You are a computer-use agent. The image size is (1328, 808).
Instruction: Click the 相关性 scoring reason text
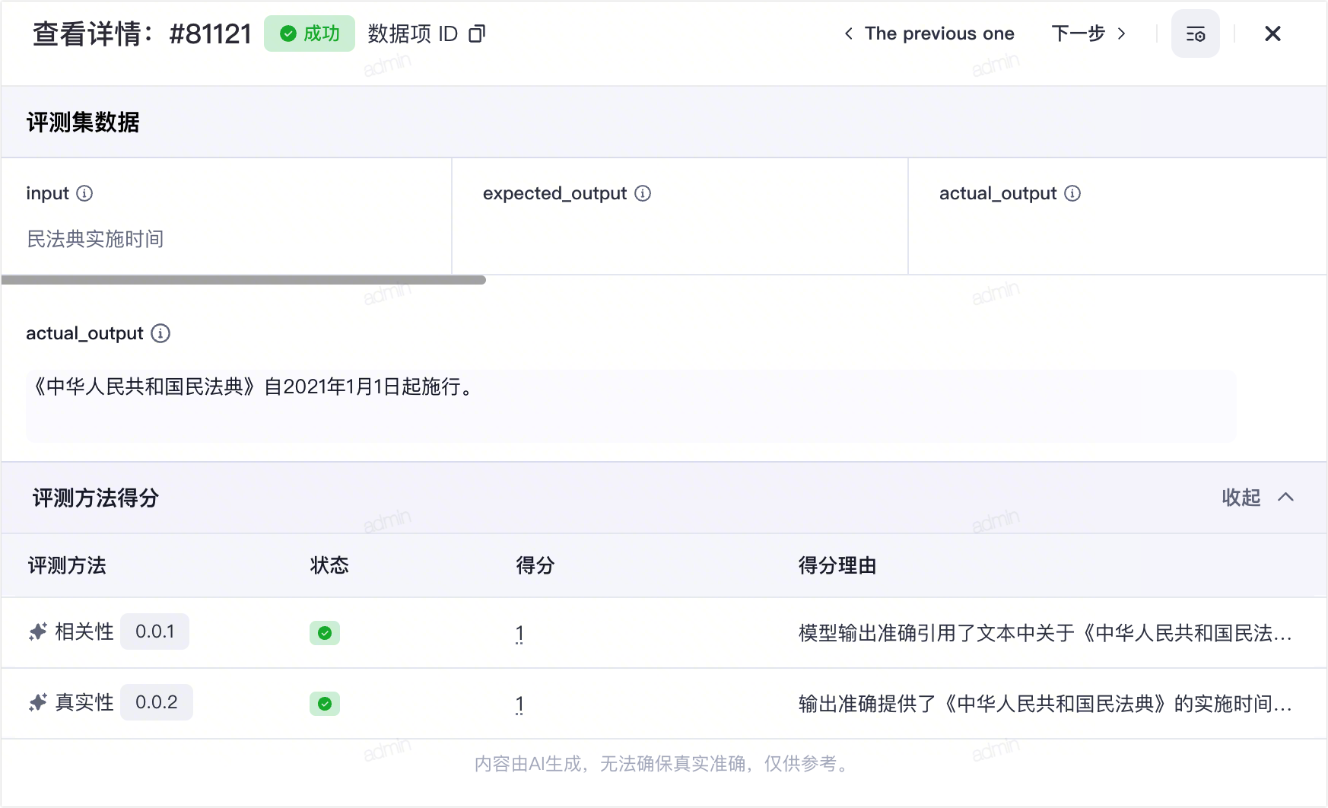[x=1045, y=633]
